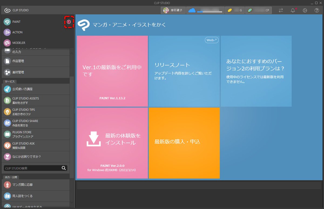The width and height of the screenshot is (324, 209).
Task: Click the Ver.1の最新版をご利用中です tile
Action: (112, 71)
